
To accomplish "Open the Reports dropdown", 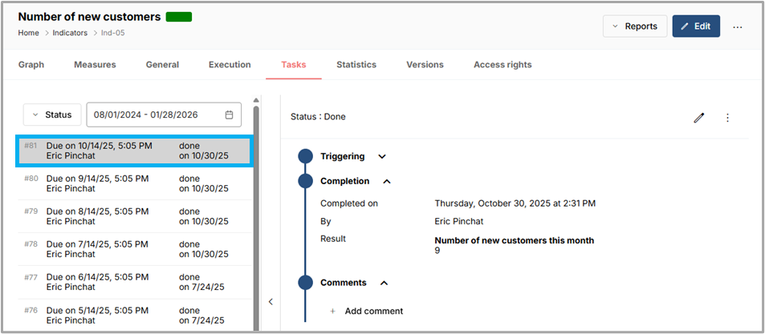I will 635,26.
